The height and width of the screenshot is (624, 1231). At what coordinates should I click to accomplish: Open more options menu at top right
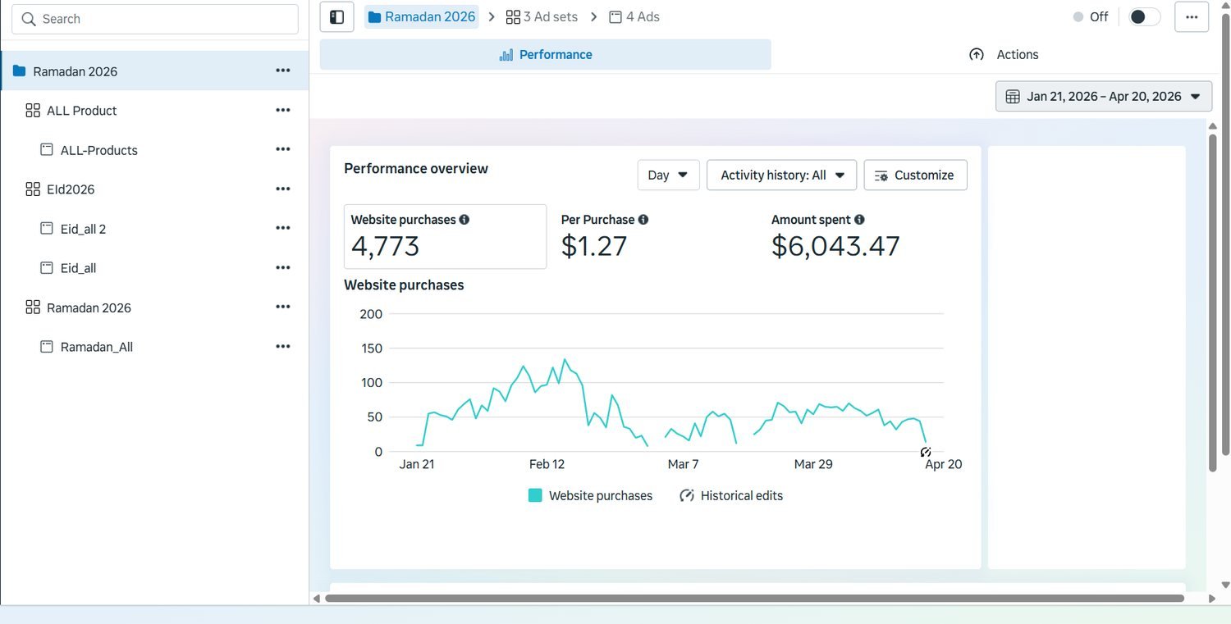click(1192, 17)
